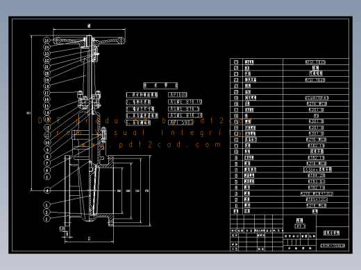Click the "API 600" design standard text
This screenshot has height=270, width=361.
pyautogui.click(x=178, y=95)
